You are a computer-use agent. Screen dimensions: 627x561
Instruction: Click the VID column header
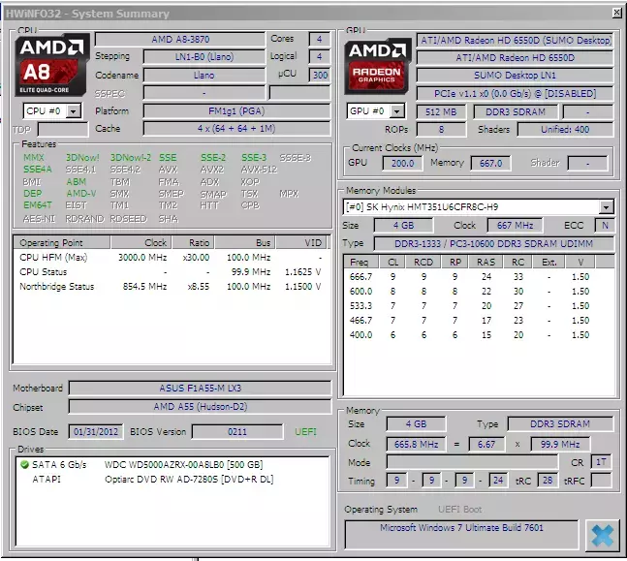301,243
